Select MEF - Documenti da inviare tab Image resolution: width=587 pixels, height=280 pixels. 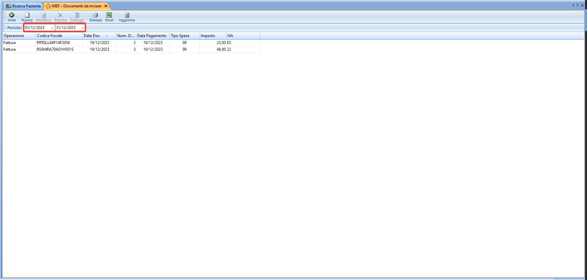[76, 6]
